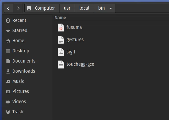Open Music in the sidebar
Viewport: 169px width, 120px height.
[27, 82]
